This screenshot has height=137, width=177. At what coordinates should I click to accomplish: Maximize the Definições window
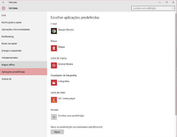pos(167,2)
